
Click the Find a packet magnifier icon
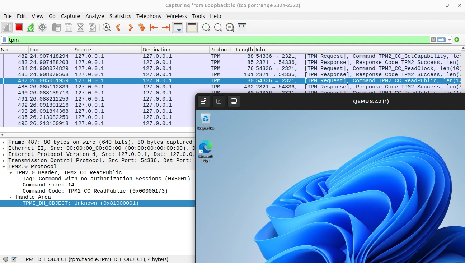click(x=106, y=27)
